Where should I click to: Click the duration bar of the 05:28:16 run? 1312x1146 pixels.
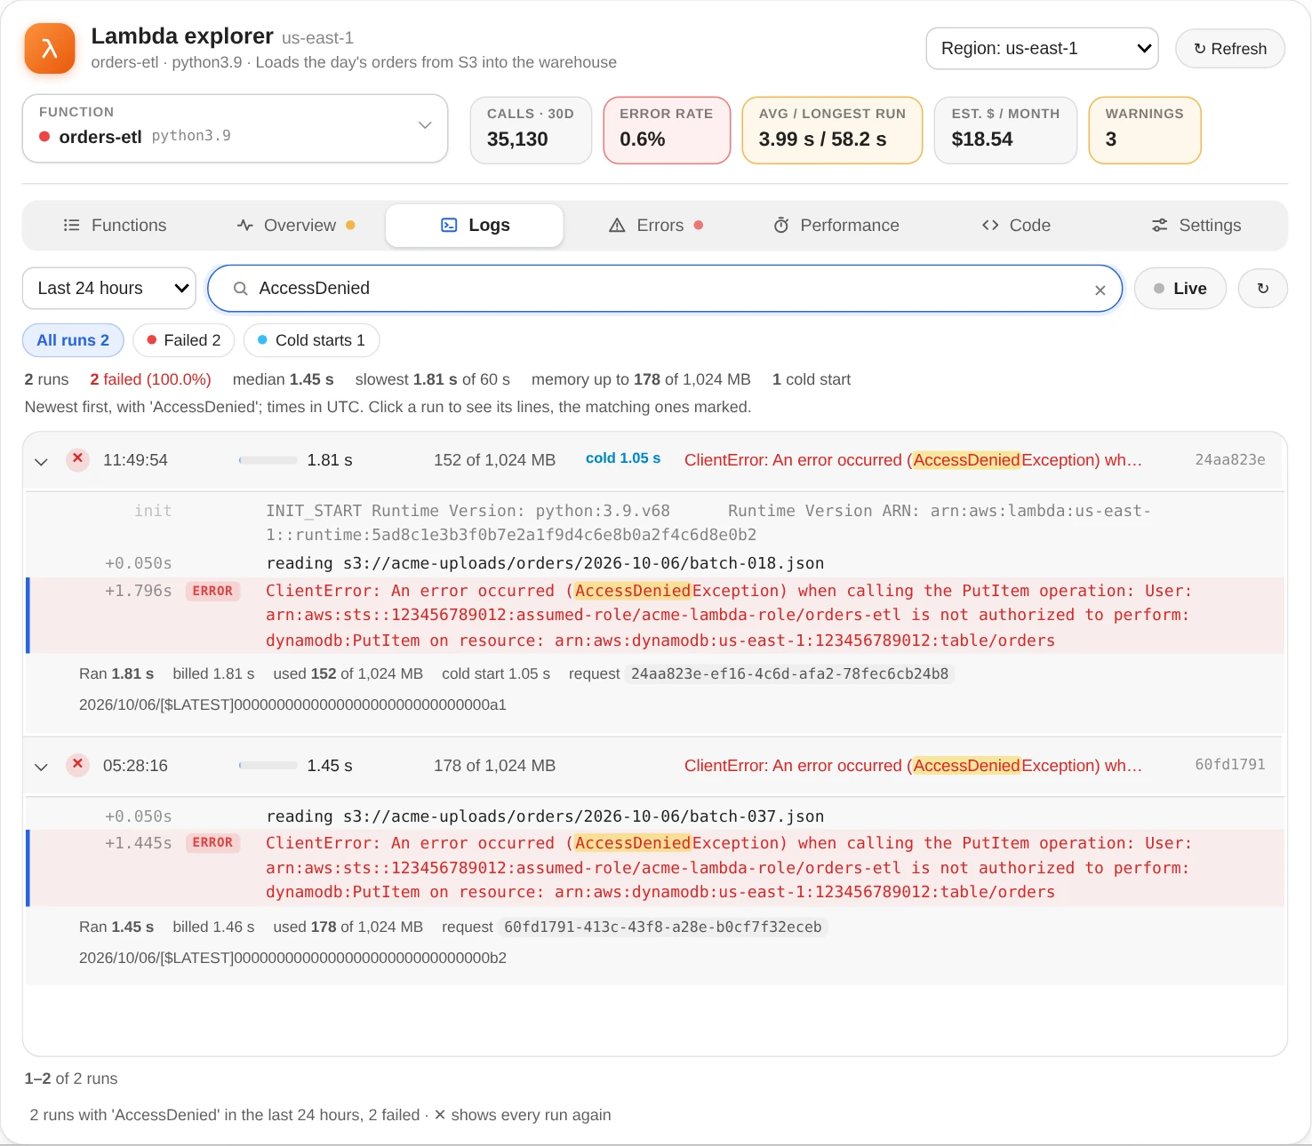click(x=268, y=766)
